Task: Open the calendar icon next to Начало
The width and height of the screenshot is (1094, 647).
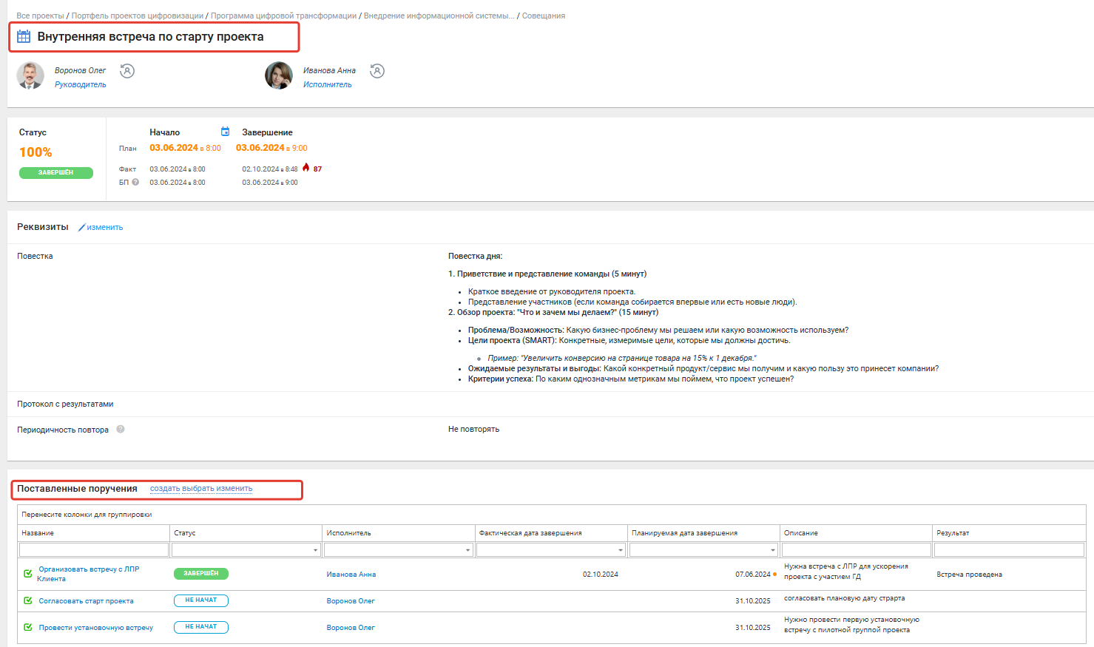Action: tap(226, 132)
